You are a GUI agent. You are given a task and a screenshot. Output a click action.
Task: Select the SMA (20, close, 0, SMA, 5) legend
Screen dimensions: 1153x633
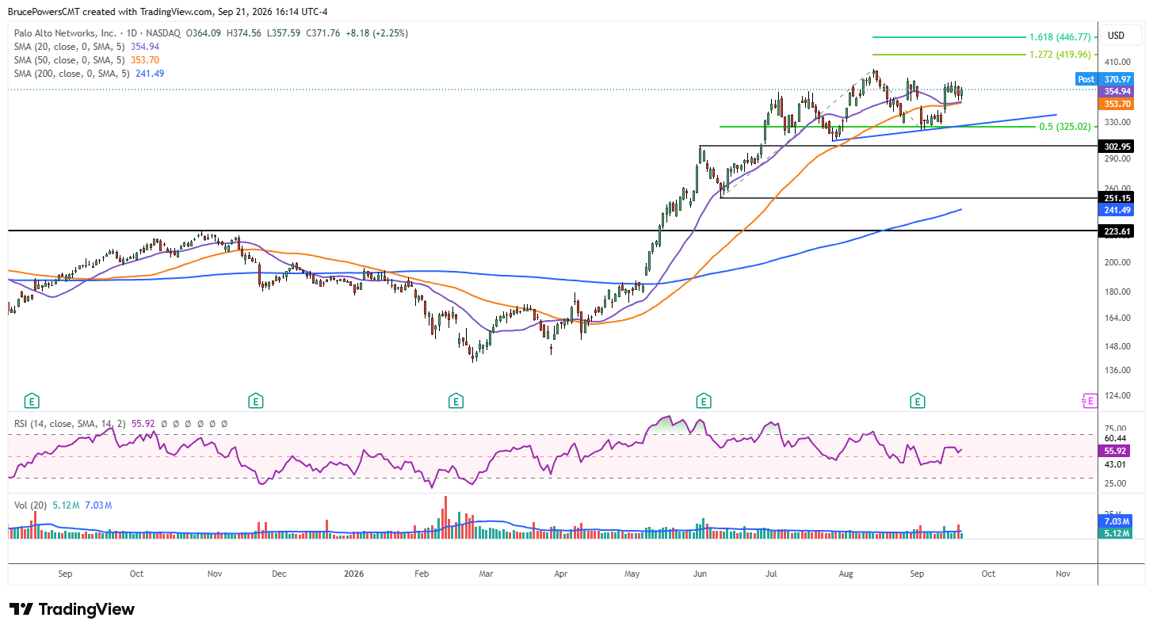tap(69, 47)
